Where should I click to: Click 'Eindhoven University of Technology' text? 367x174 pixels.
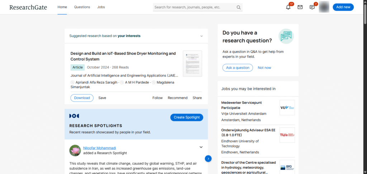tap(240, 144)
